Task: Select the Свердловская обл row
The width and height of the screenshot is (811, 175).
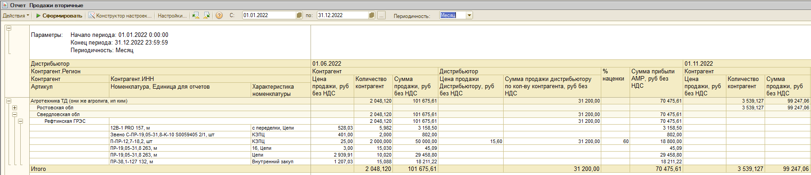Action: tap(58, 115)
